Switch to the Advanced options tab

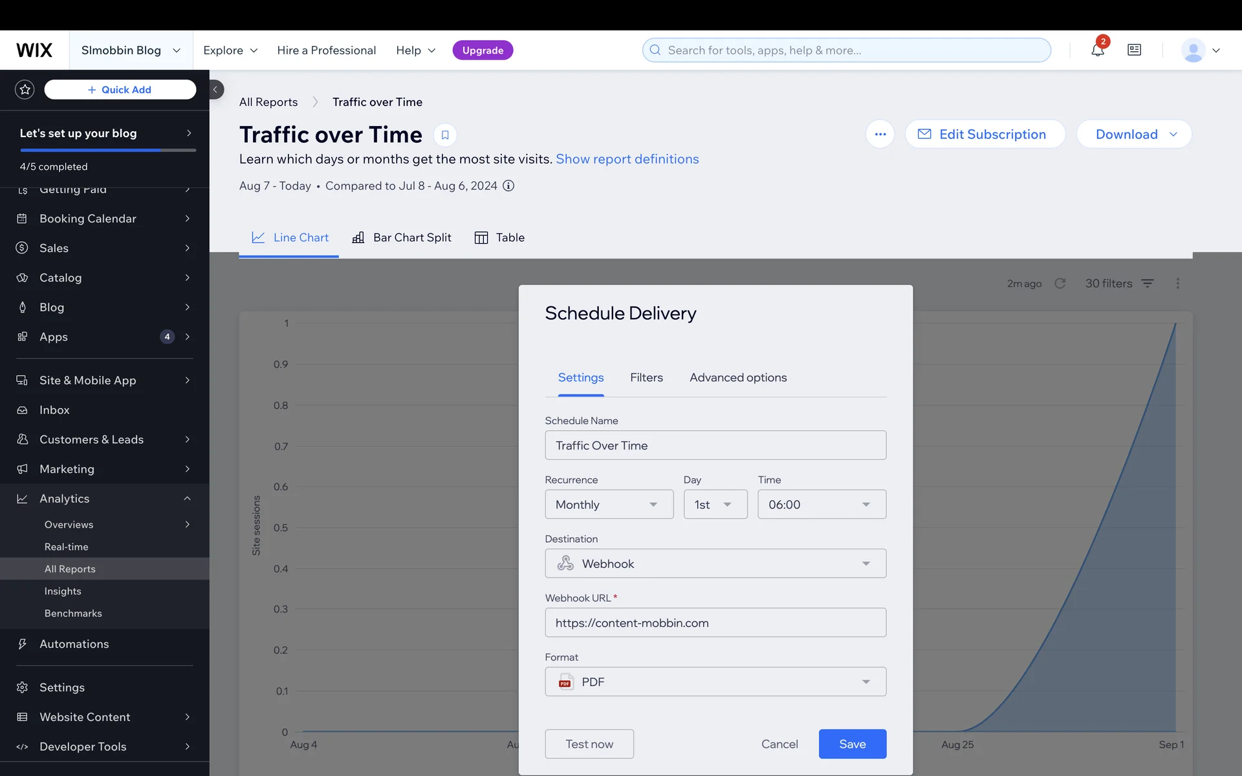pyautogui.click(x=738, y=378)
